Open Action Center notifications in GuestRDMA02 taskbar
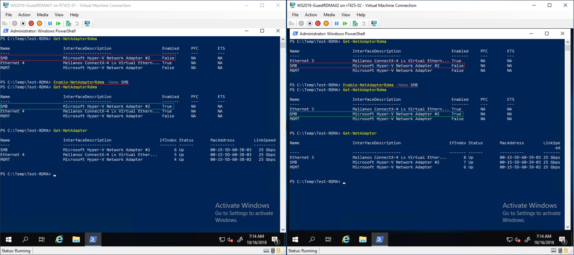This screenshot has width=574, height=255. pos(562,240)
